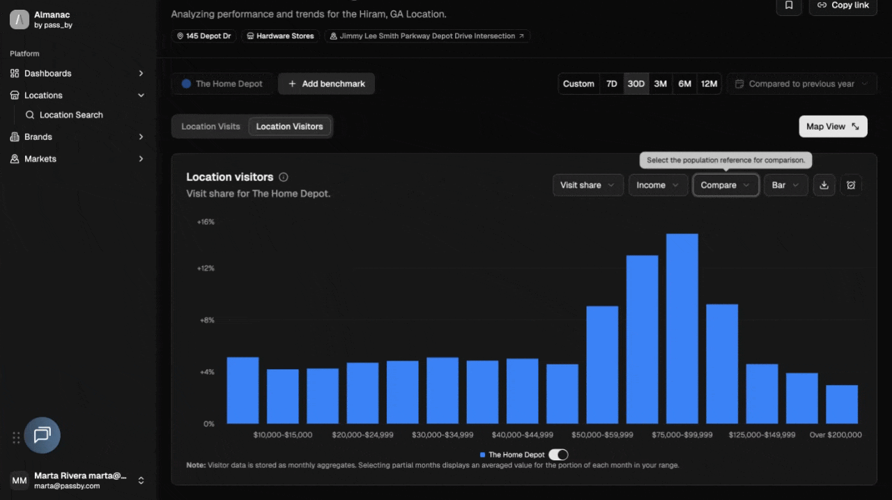Click info icon beside Location visitors title

284,178
